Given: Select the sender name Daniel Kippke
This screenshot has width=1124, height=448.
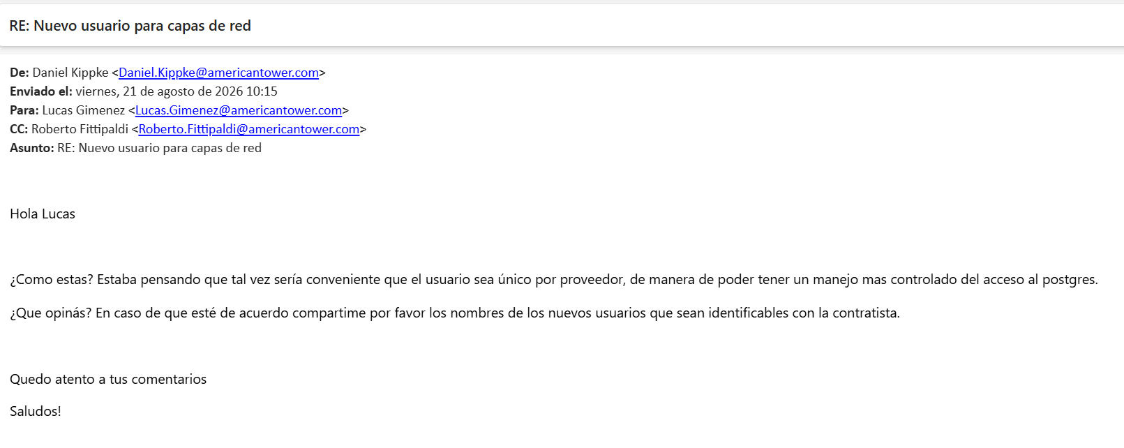Looking at the screenshot, I should pos(70,73).
